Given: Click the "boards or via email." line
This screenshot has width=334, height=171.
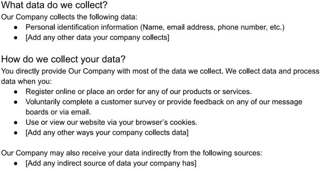Looking at the screenshot, I should (58, 112).
